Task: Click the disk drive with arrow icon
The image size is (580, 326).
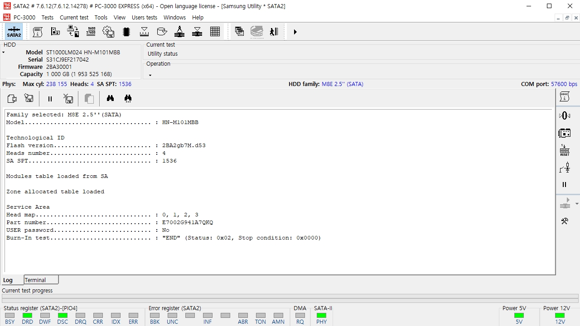Action: (162, 32)
